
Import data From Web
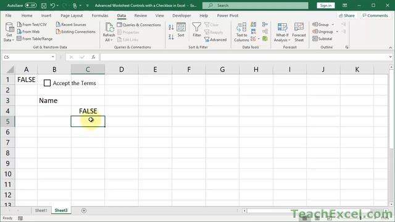click(x=28, y=31)
